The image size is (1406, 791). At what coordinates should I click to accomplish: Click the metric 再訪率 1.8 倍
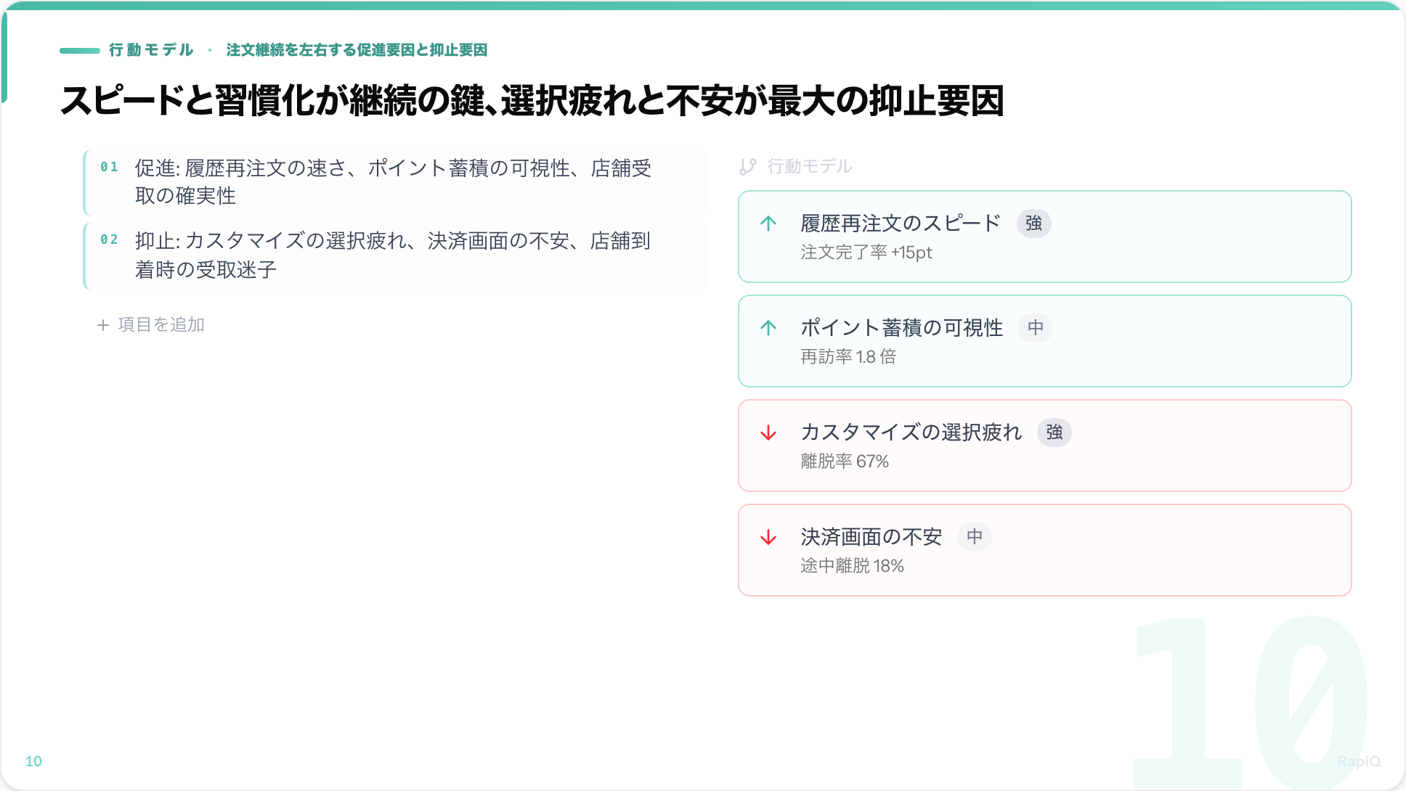pos(848,357)
